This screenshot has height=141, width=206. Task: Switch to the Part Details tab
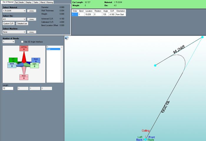(x=19, y=2)
